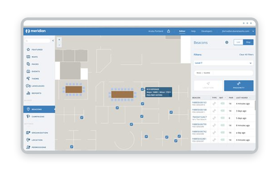Open the Editor tab in top navigation
The image size is (279, 171).
click(x=182, y=31)
